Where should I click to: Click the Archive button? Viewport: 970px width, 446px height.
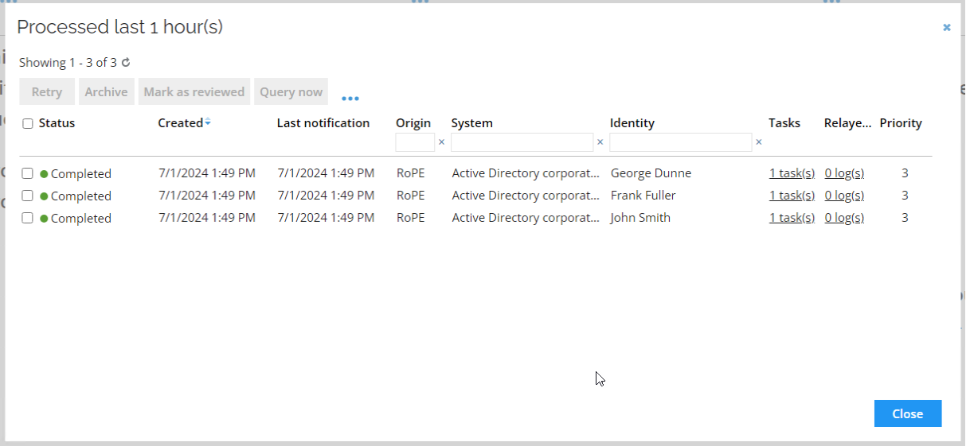(x=106, y=91)
